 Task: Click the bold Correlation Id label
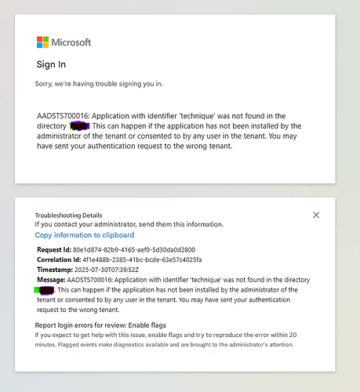59,260
